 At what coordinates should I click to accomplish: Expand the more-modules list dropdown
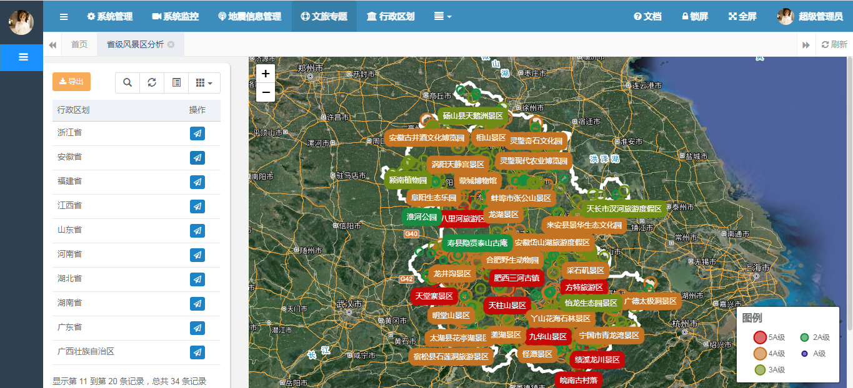tap(443, 16)
